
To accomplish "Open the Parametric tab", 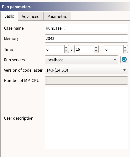I will point(57,16).
